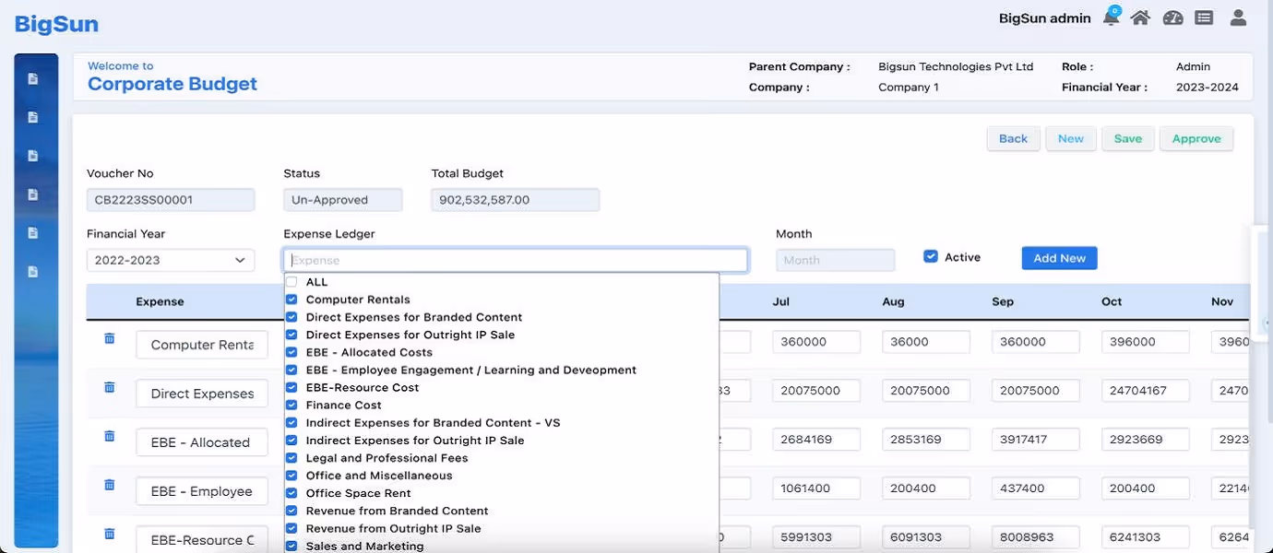Screen dimensions: 1273x553
Task: Click the sixth document icon in sidebar
Action: (33, 272)
